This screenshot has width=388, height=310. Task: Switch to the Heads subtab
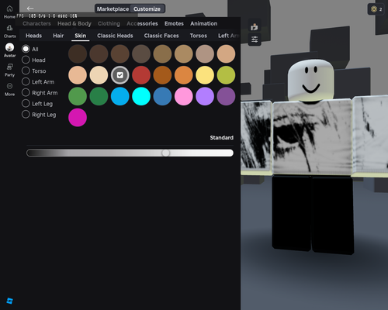click(x=33, y=36)
